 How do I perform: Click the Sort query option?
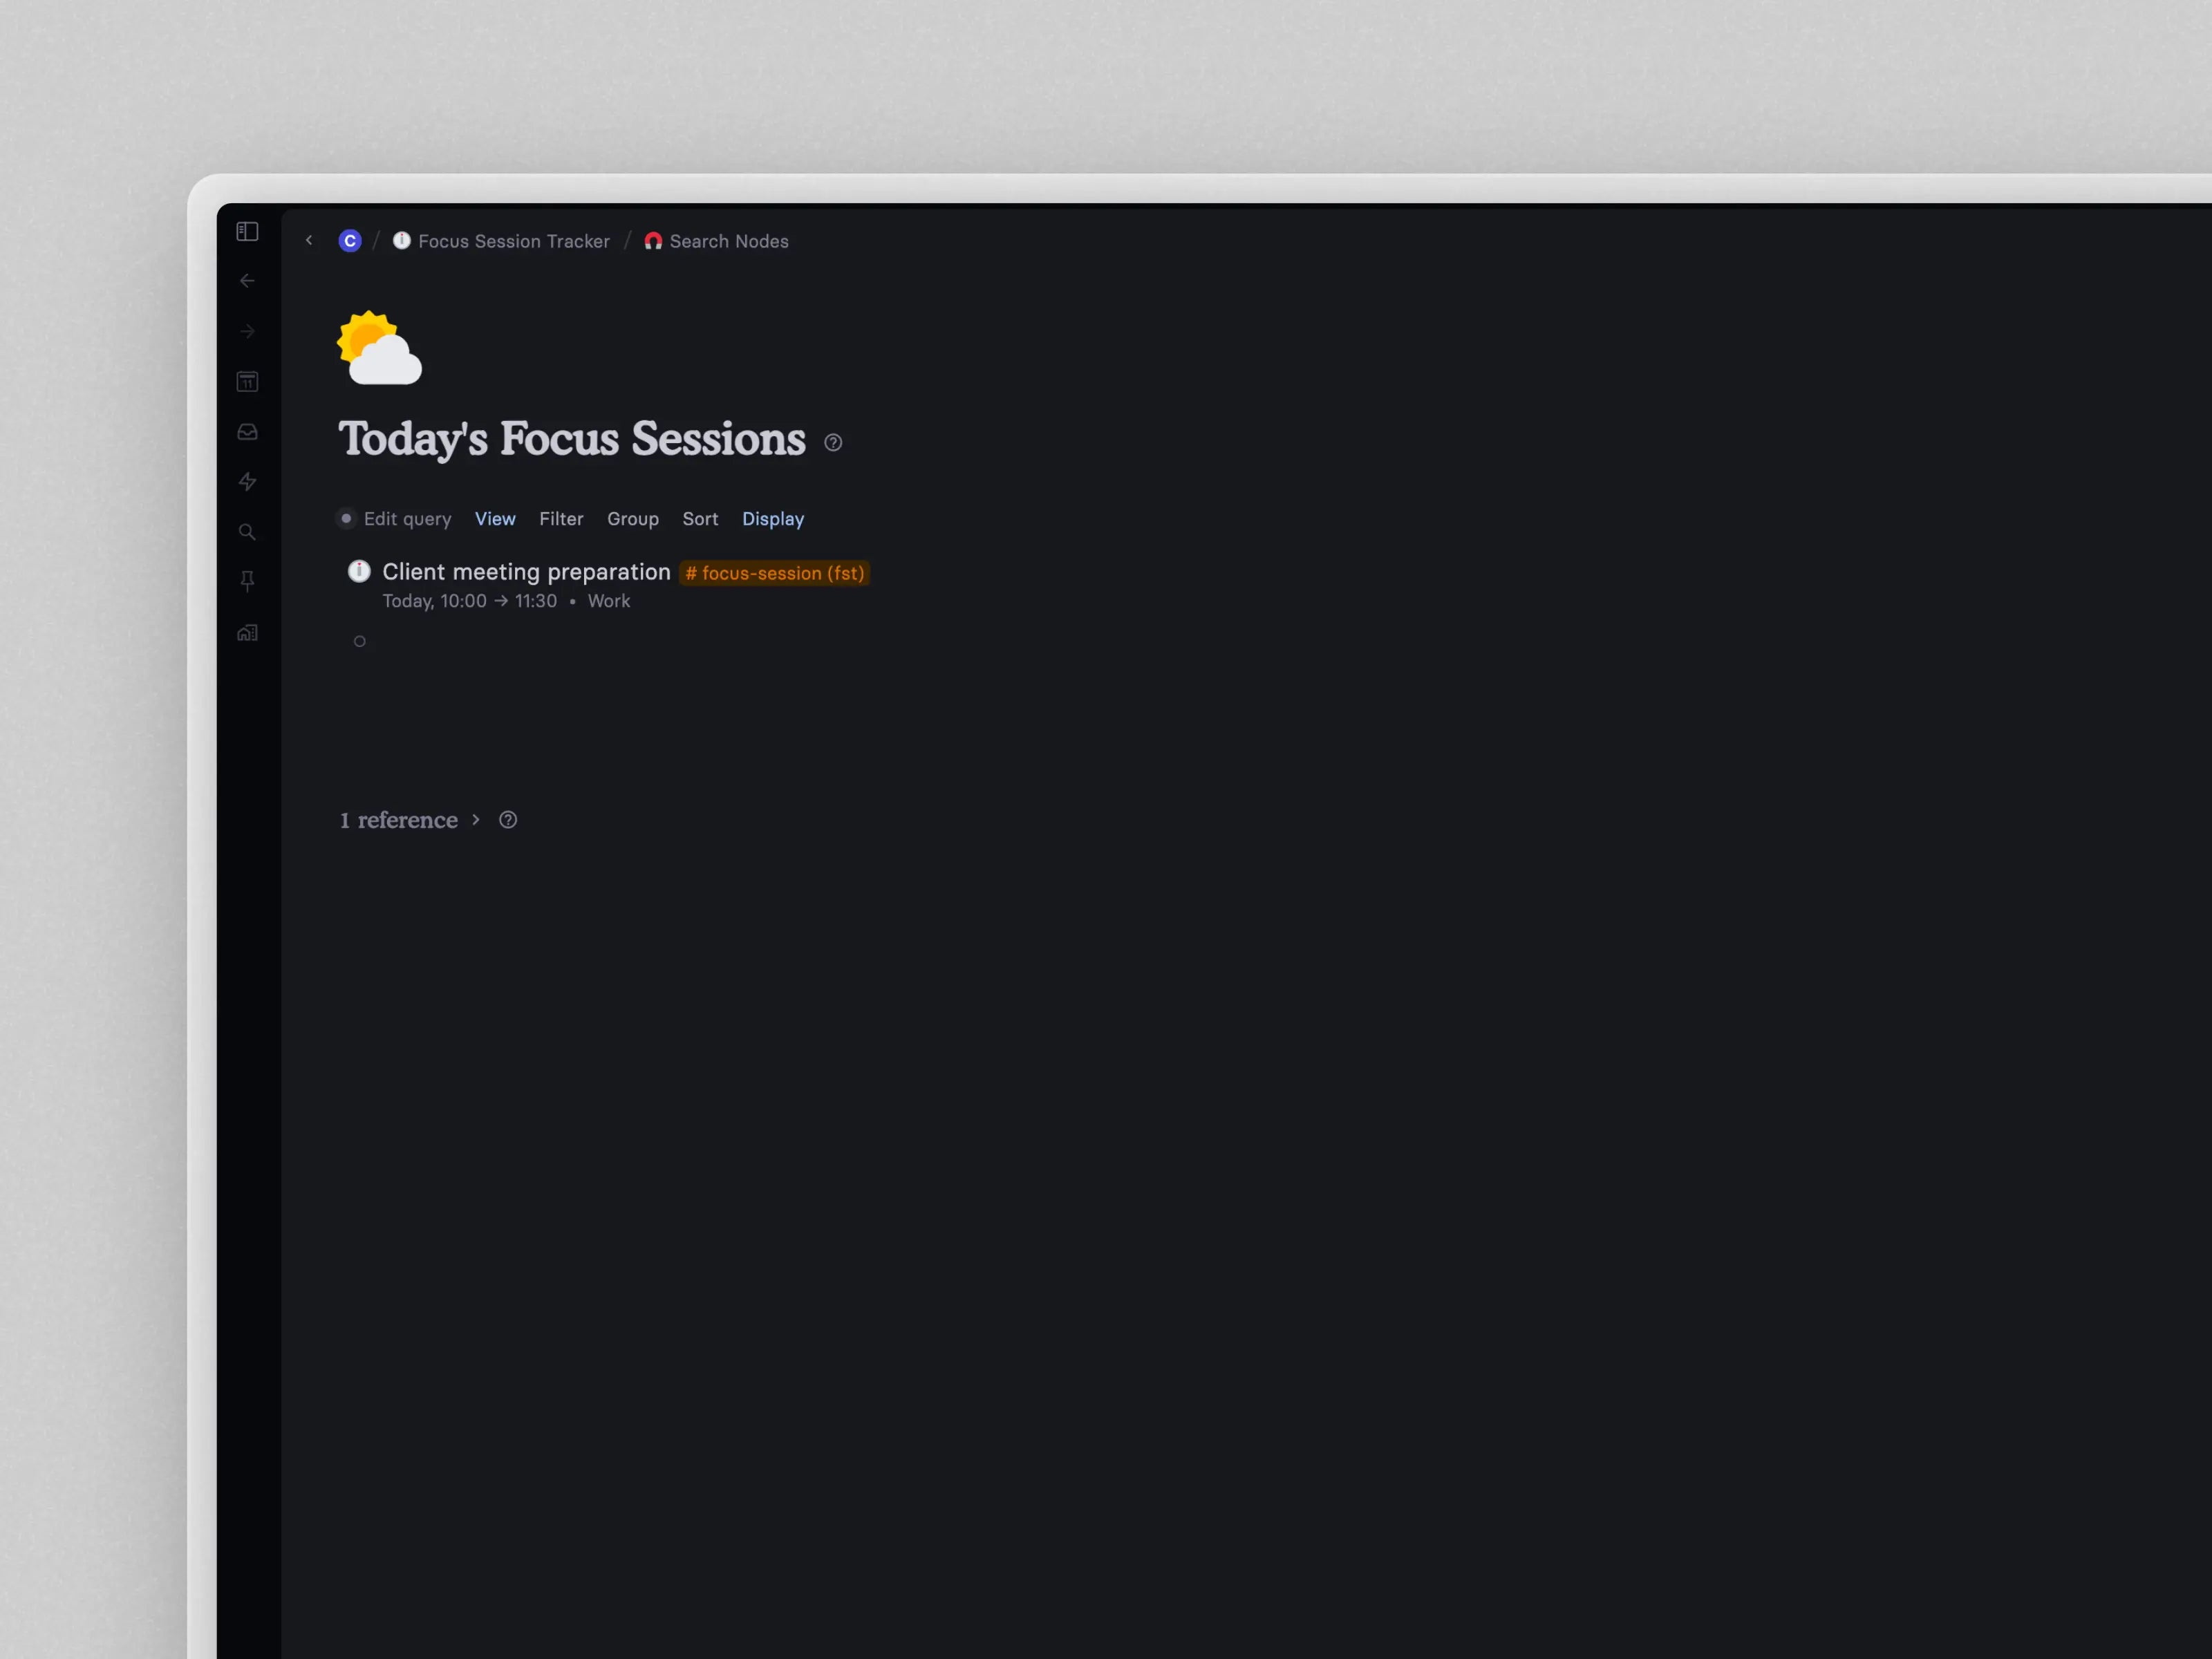click(x=698, y=519)
